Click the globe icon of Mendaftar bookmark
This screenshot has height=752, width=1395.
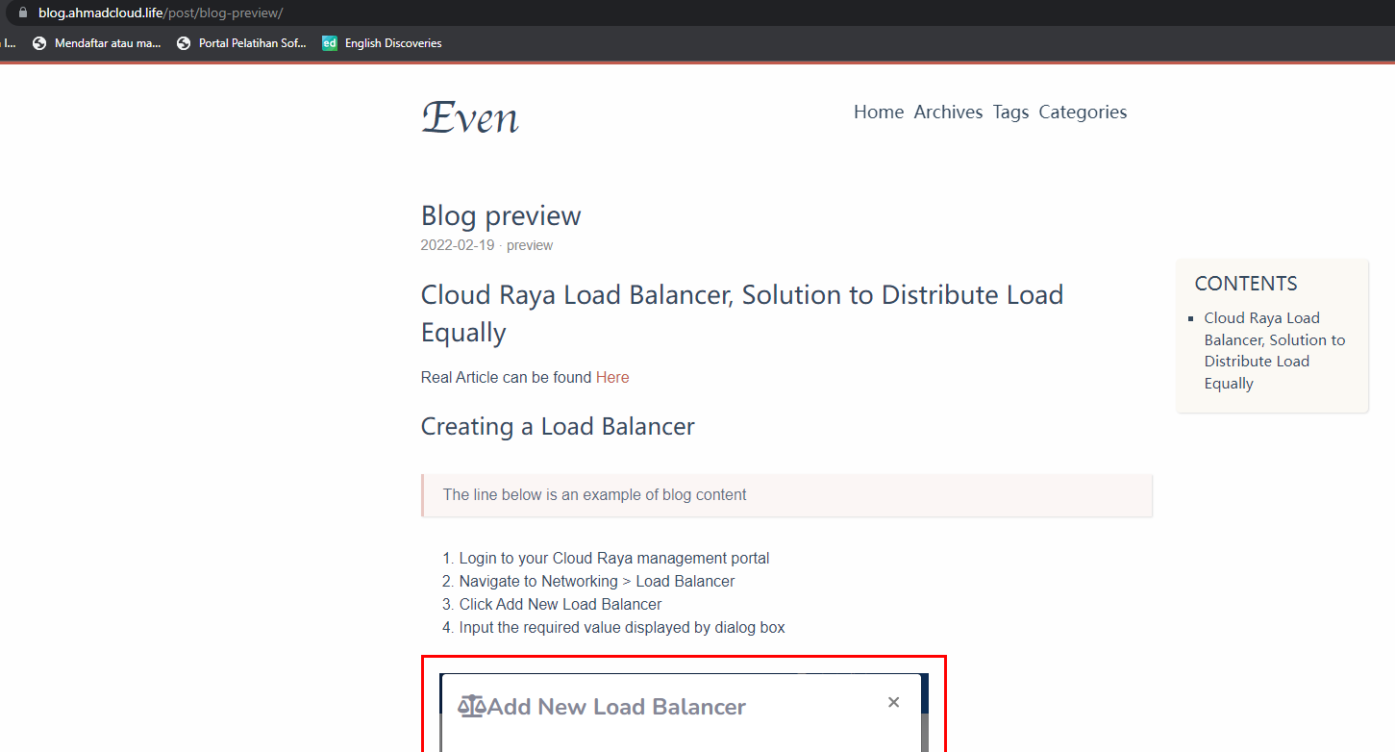(39, 43)
